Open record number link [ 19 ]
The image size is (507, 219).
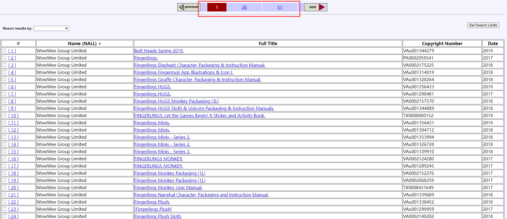(x=13, y=180)
